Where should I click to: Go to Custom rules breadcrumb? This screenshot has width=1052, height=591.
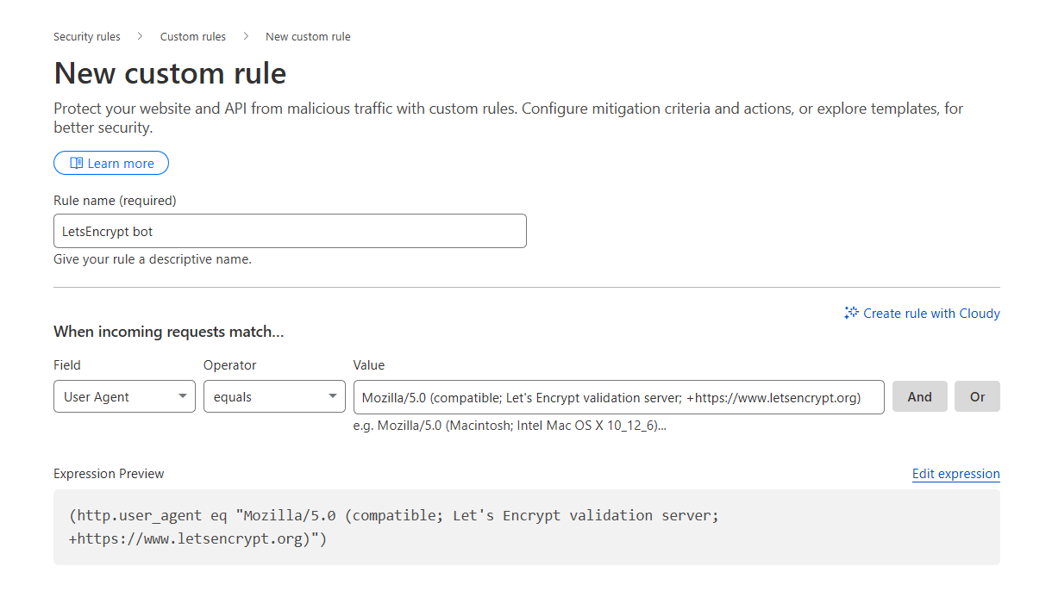coord(193,37)
